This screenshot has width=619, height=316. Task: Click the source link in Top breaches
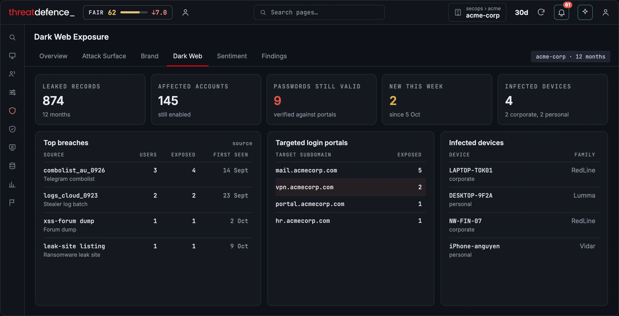242,143
